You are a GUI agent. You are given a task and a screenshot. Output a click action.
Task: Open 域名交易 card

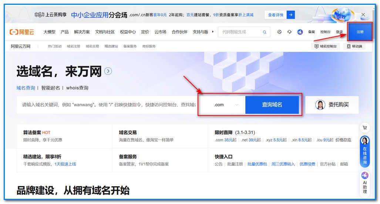[x=160, y=136]
